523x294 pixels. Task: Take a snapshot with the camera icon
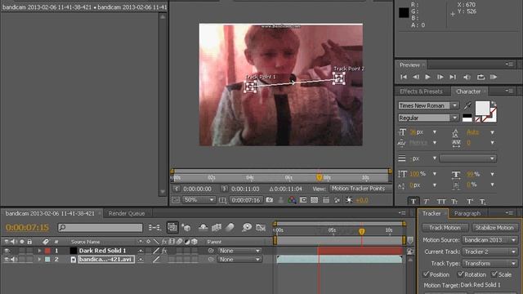[x=269, y=200]
